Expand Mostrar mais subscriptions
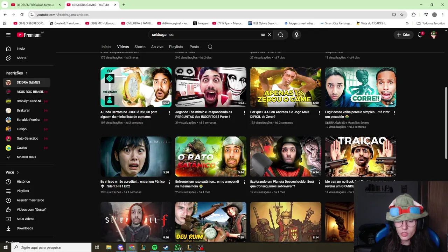Screen dimensions: 448x252 click(27, 157)
